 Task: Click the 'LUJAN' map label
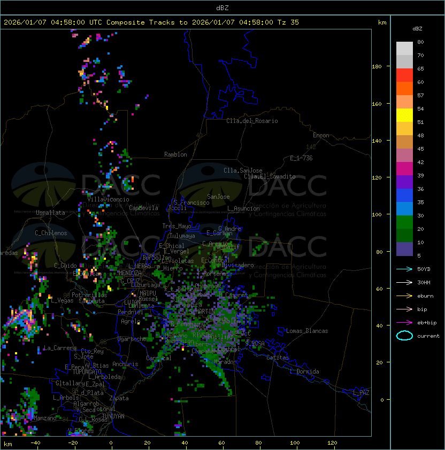pyautogui.click(x=132, y=302)
